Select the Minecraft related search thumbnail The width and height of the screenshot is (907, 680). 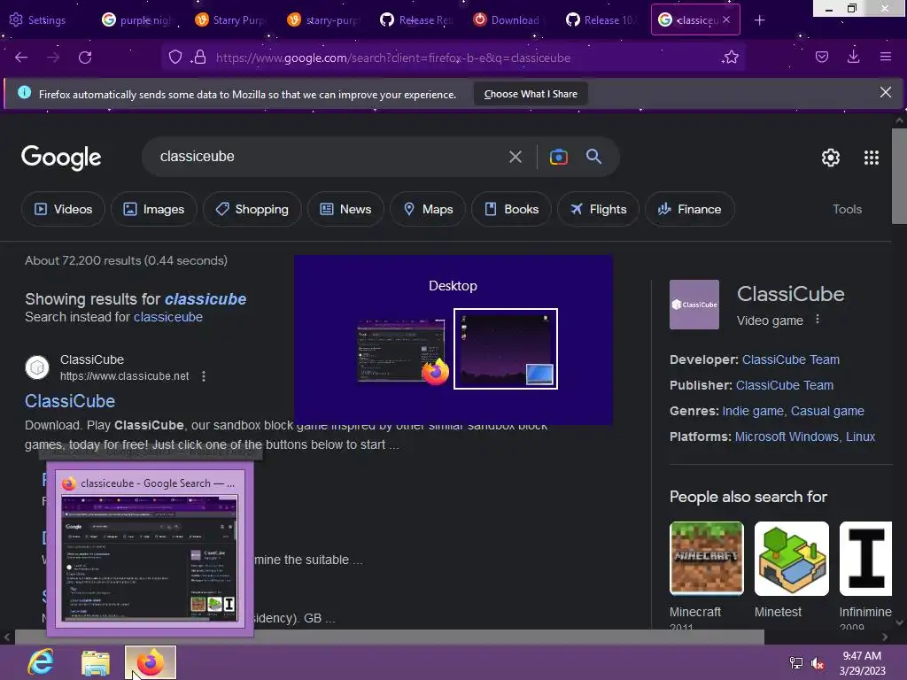pyautogui.click(x=706, y=559)
